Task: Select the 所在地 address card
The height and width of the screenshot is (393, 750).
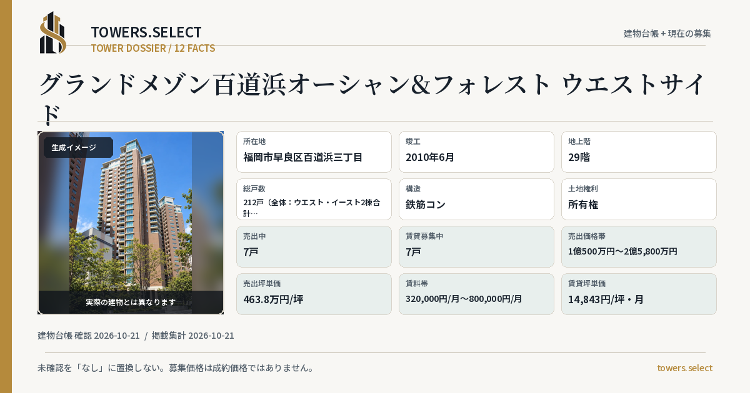Action: [x=314, y=152]
